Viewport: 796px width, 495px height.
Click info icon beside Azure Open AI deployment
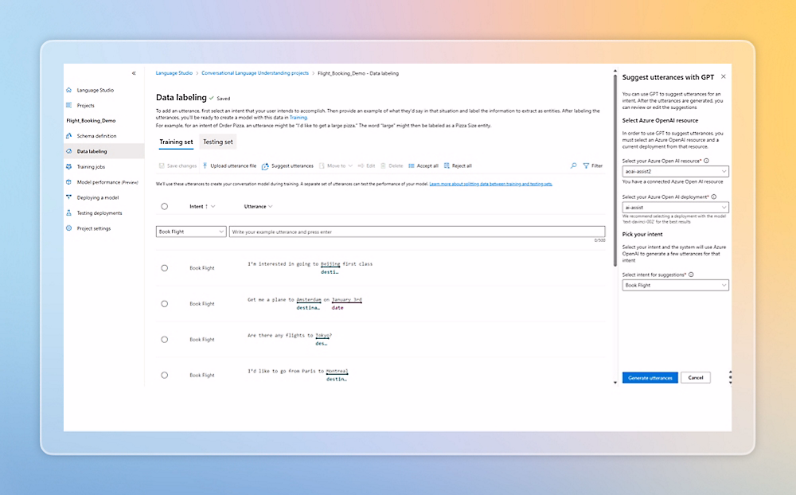pyautogui.click(x=714, y=197)
